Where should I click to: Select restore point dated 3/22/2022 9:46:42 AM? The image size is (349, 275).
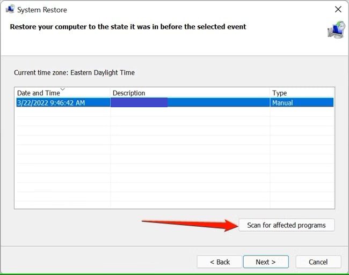(x=175, y=102)
